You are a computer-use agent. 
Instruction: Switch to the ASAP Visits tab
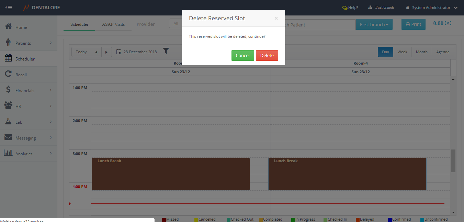[113, 24]
